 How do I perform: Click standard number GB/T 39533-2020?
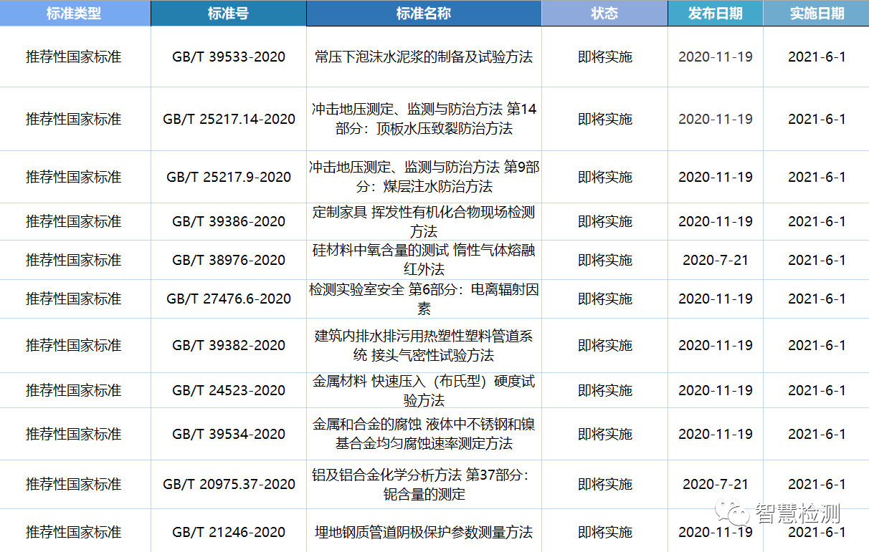[x=229, y=57]
